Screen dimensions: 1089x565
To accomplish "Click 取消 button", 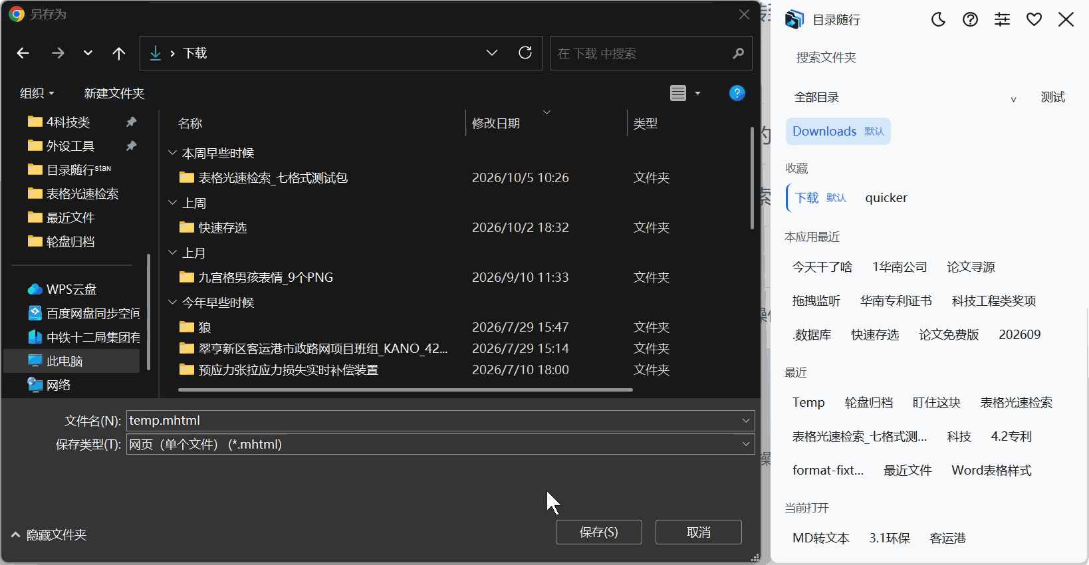I will pyautogui.click(x=699, y=532).
